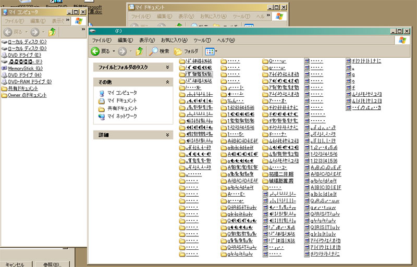Open ファイル(F) menu in F: window
The height and width of the screenshot is (267, 417).
[102, 40]
